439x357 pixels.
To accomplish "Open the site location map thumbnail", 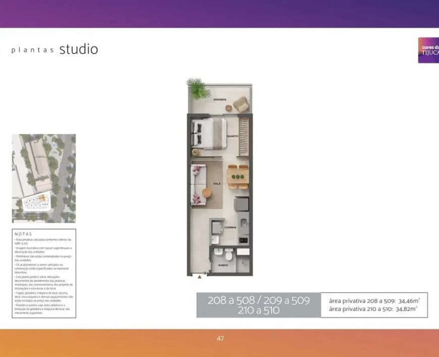I will pyautogui.click(x=44, y=179).
